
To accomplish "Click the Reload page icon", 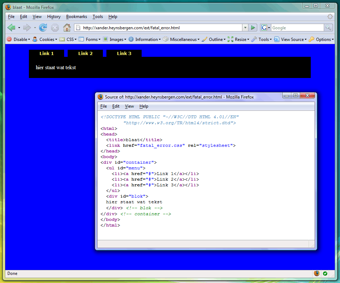I will (x=43, y=28).
